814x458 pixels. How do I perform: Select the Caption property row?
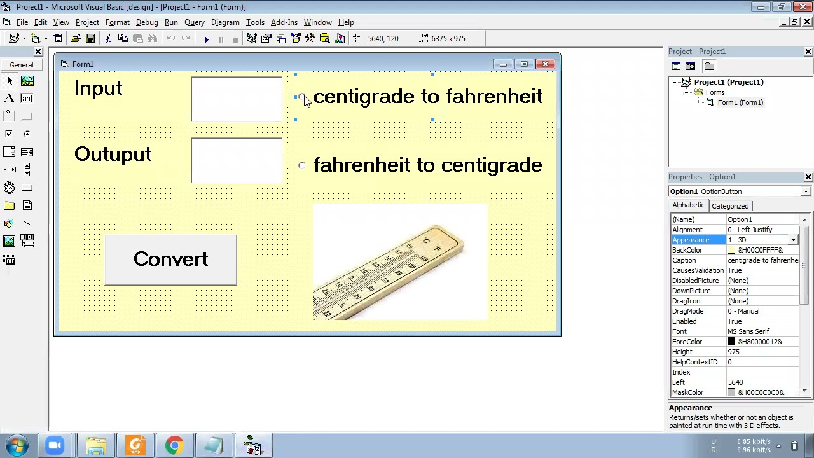[735, 260]
